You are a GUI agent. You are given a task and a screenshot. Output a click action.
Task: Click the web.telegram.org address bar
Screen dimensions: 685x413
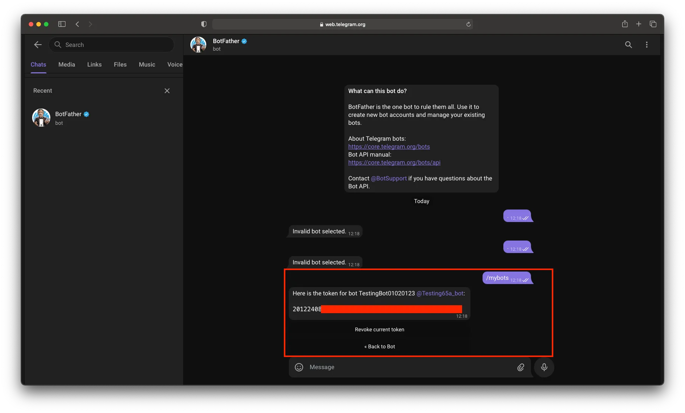[x=342, y=24]
